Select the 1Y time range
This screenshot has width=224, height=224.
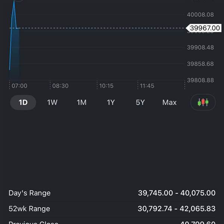click(111, 102)
